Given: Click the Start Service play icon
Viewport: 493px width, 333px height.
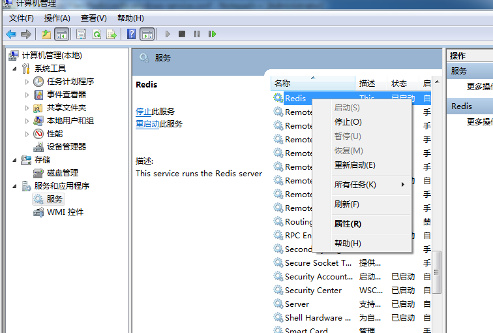Looking at the screenshot, I should (x=168, y=34).
